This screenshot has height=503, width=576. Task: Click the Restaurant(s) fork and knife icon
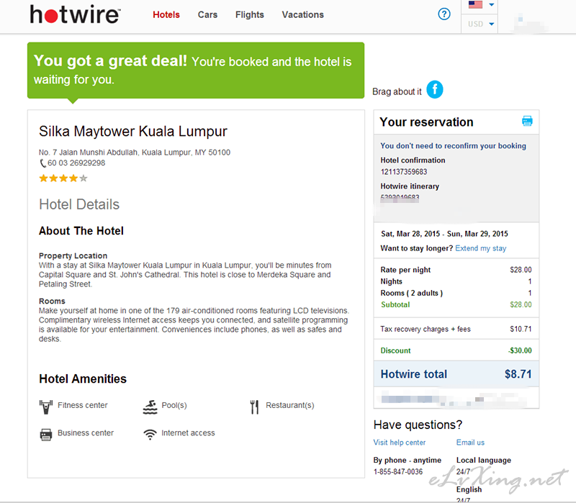pyautogui.click(x=255, y=407)
